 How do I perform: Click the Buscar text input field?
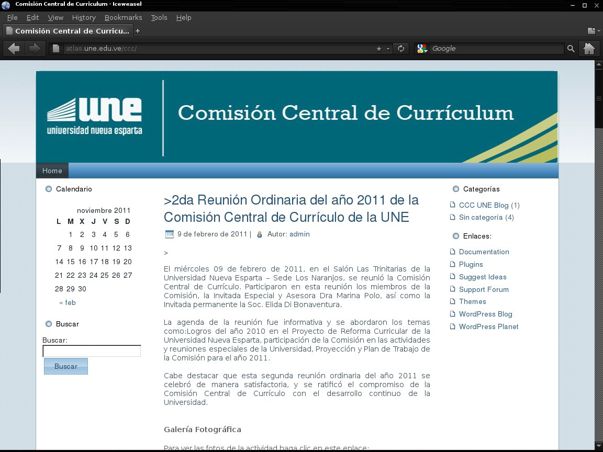coord(92,351)
